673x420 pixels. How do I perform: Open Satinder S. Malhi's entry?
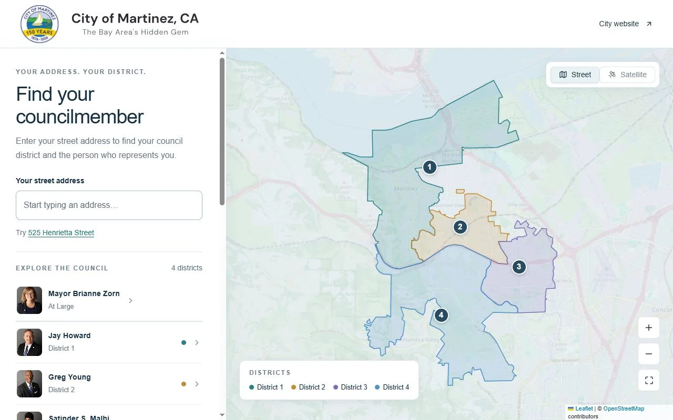109,413
